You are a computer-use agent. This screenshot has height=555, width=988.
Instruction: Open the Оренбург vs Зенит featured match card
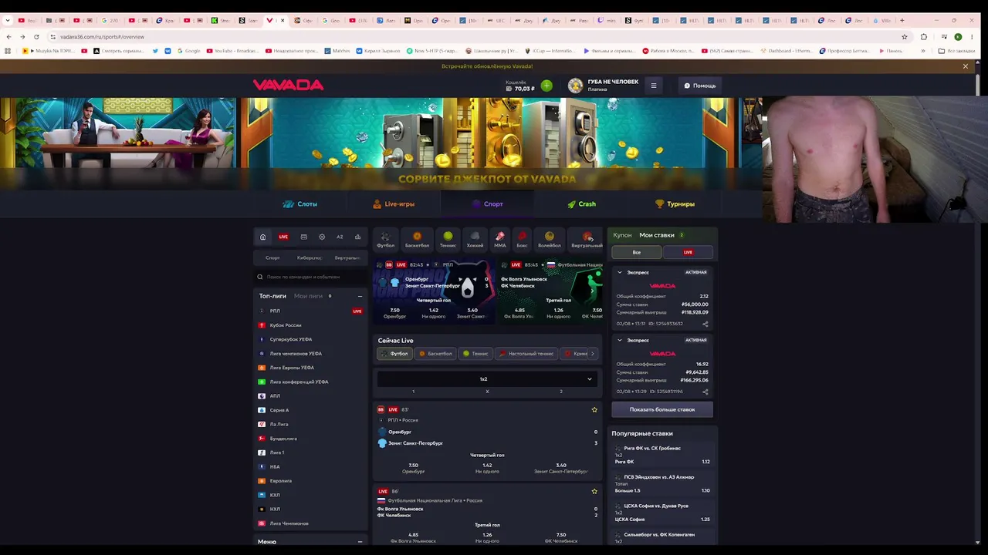pos(435,291)
